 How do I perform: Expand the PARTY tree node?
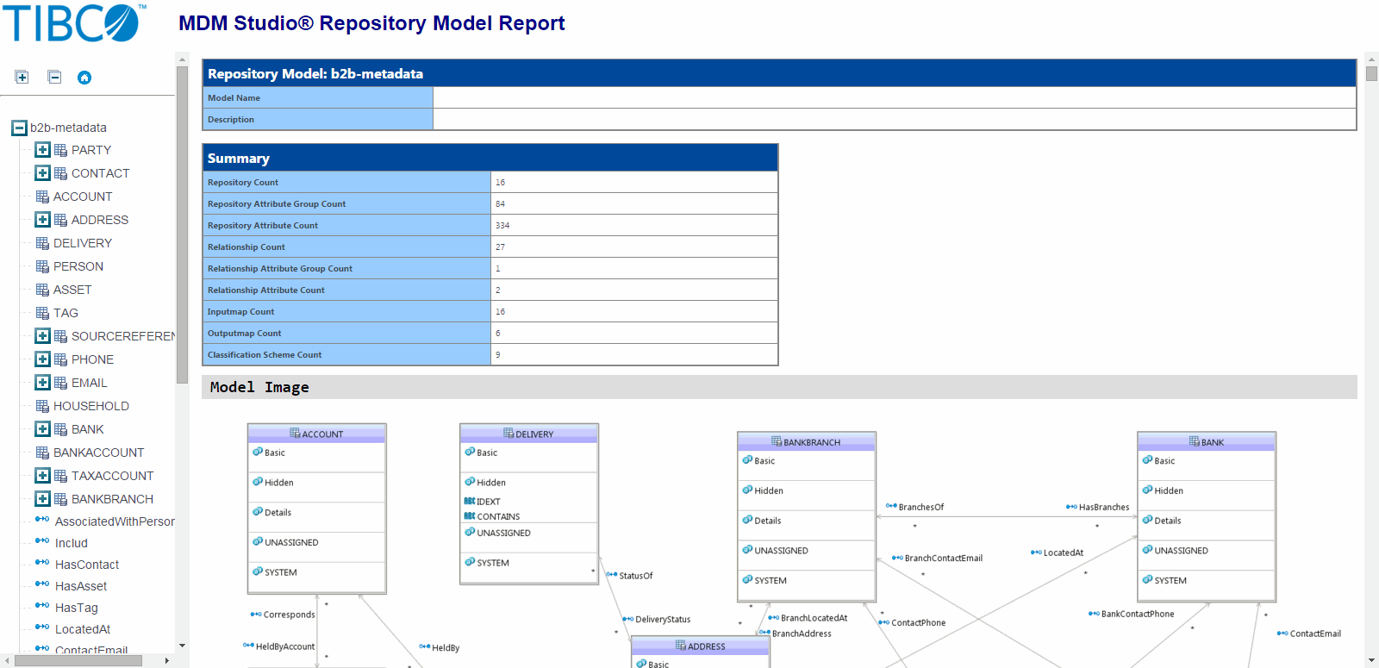click(x=42, y=150)
